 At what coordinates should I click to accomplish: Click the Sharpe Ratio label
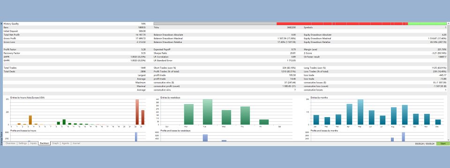(x=160, y=53)
